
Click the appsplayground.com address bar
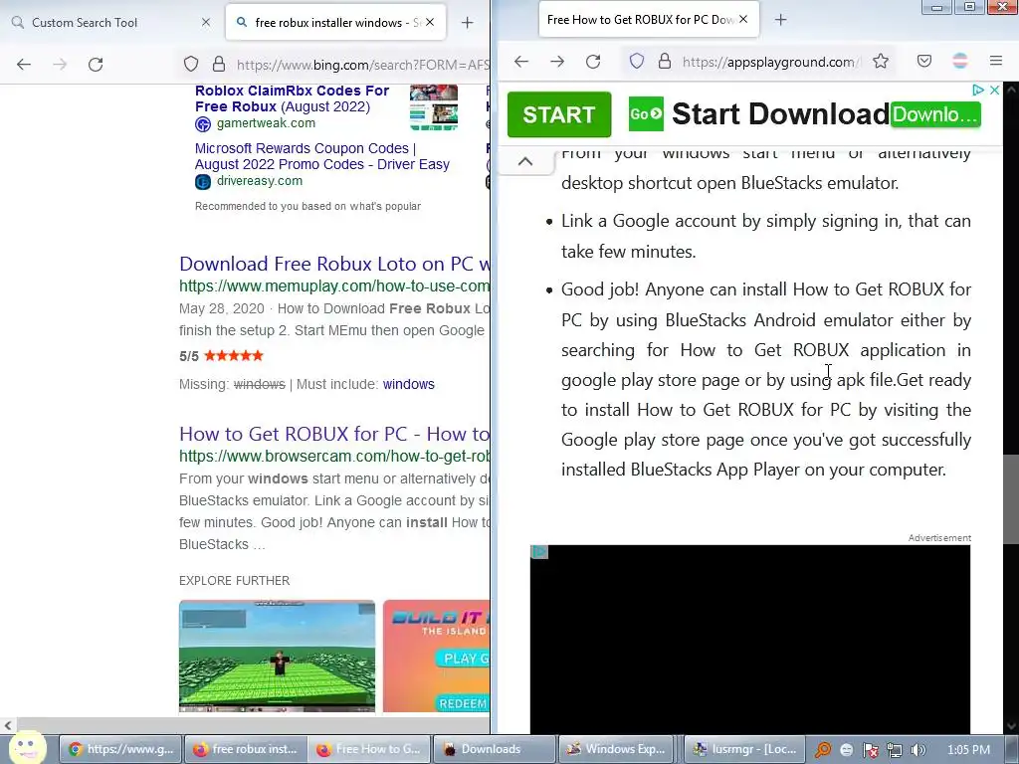pyautogui.click(x=771, y=62)
